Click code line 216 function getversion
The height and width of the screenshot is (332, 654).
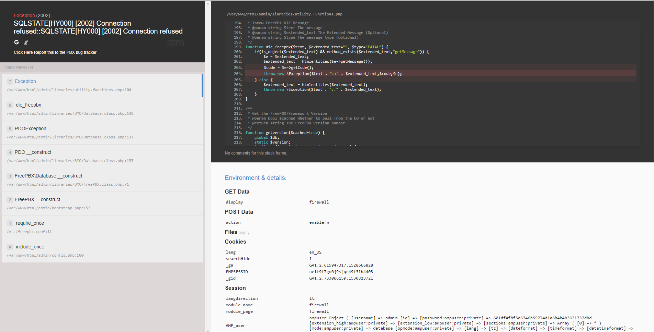point(285,133)
